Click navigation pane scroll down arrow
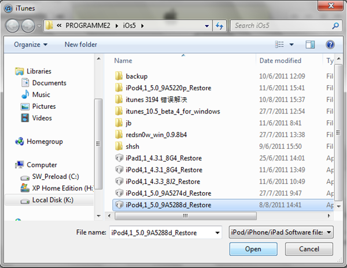 coord(99,216)
